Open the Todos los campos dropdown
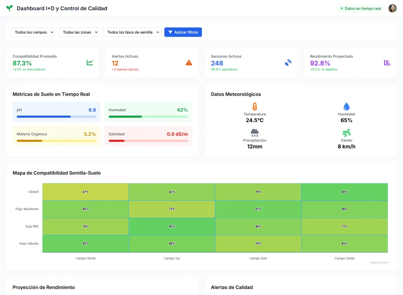Viewport: 403px width, 295px height. tap(32, 32)
